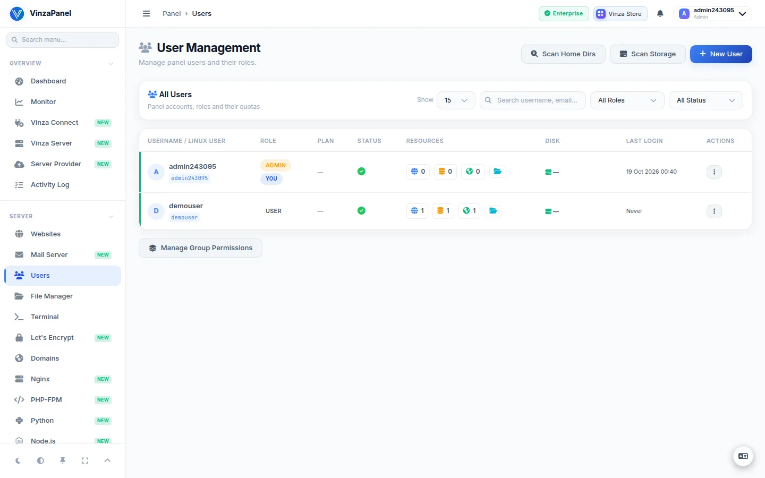Screen dimensions: 765x478
Task: Open the All Status filter dropdown
Action: tap(705, 100)
